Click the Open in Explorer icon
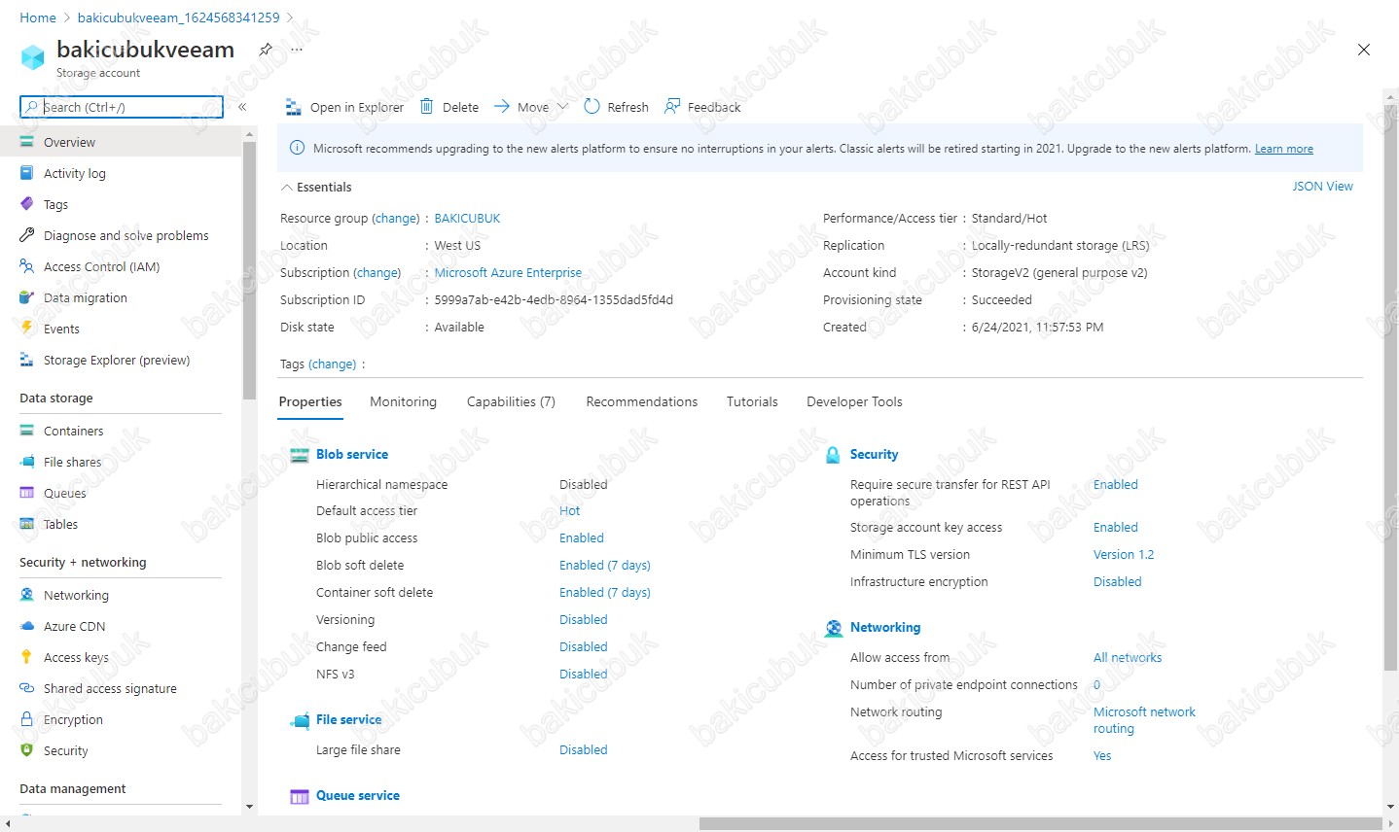The height and width of the screenshot is (832, 1399). pos(293,107)
